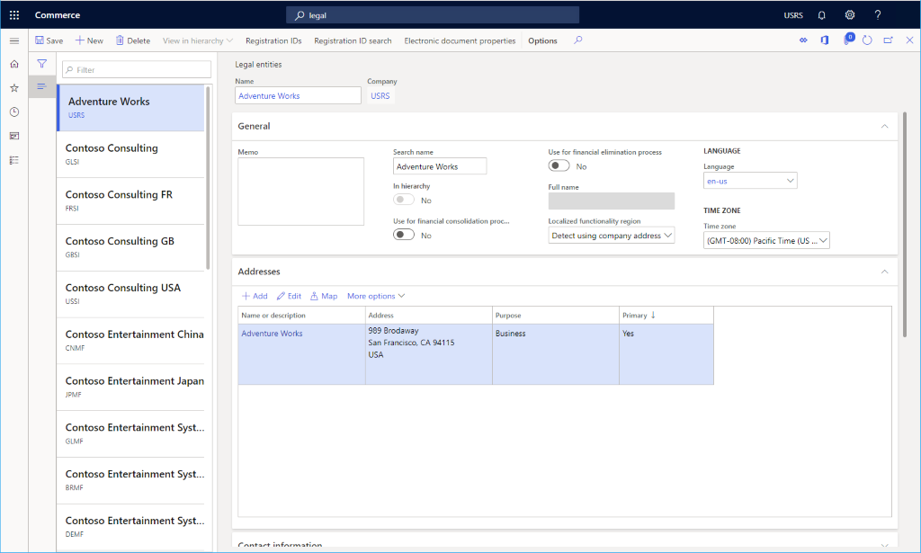Viewport: 921px width, 553px height.
Task: Open Favorites star in sidebar
Action: click(14, 88)
